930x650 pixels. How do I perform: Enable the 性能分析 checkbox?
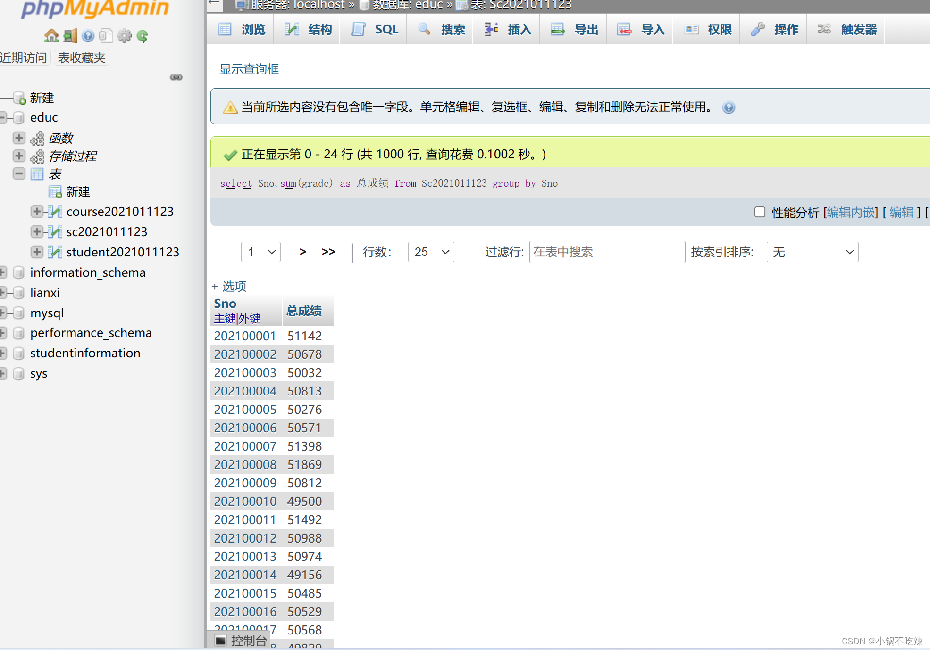click(760, 212)
